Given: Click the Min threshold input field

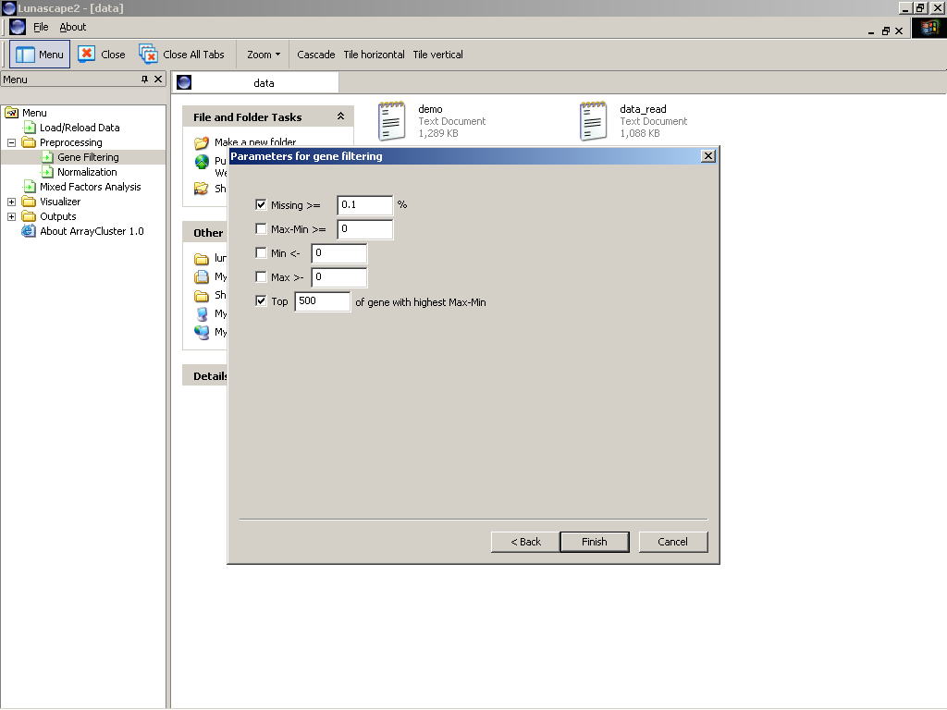Looking at the screenshot, I should pyautogui.click(x=338, y=253).
